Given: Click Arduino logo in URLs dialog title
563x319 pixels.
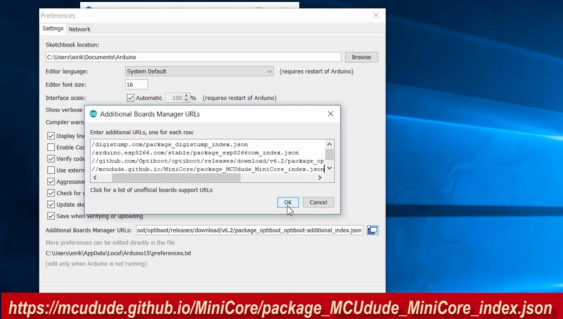Looking at the screenshot, I should click(93, 114).
